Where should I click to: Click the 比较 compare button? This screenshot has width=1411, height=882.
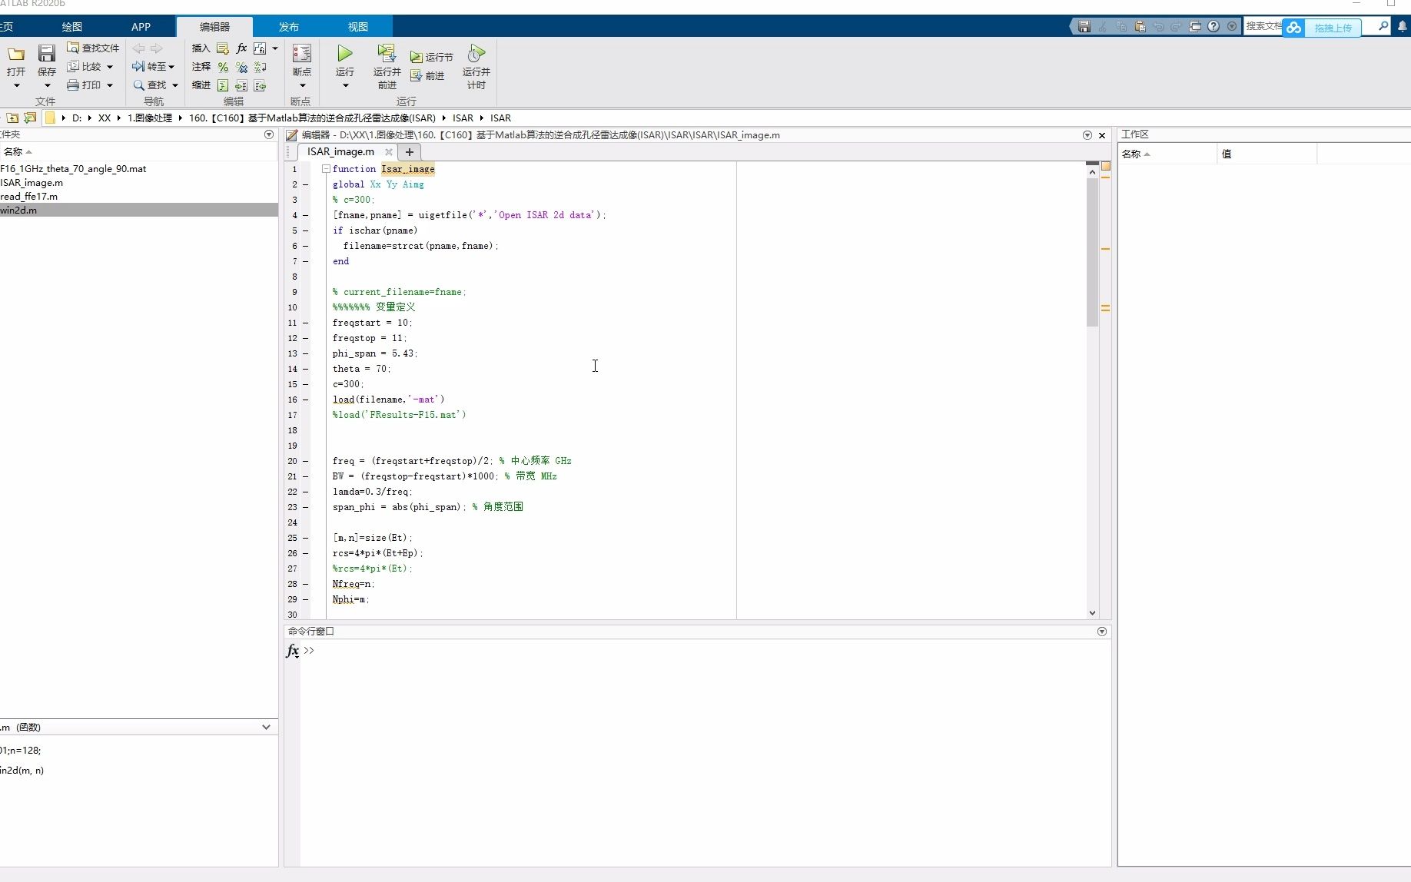click(x=85, y=66)
